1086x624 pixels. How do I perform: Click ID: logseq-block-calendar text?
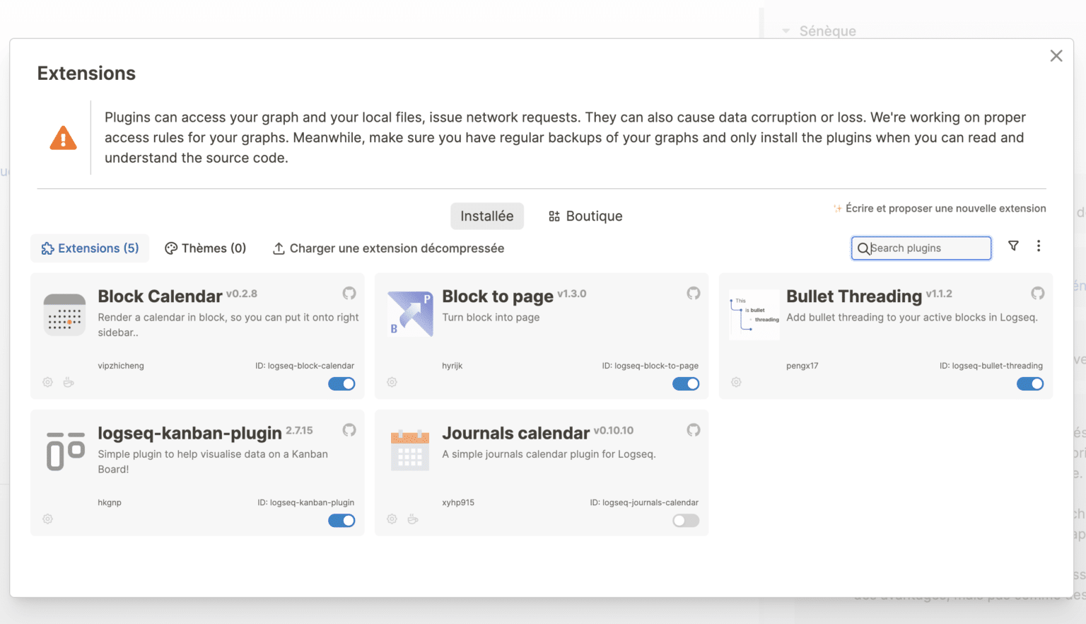tap(305, 366)
